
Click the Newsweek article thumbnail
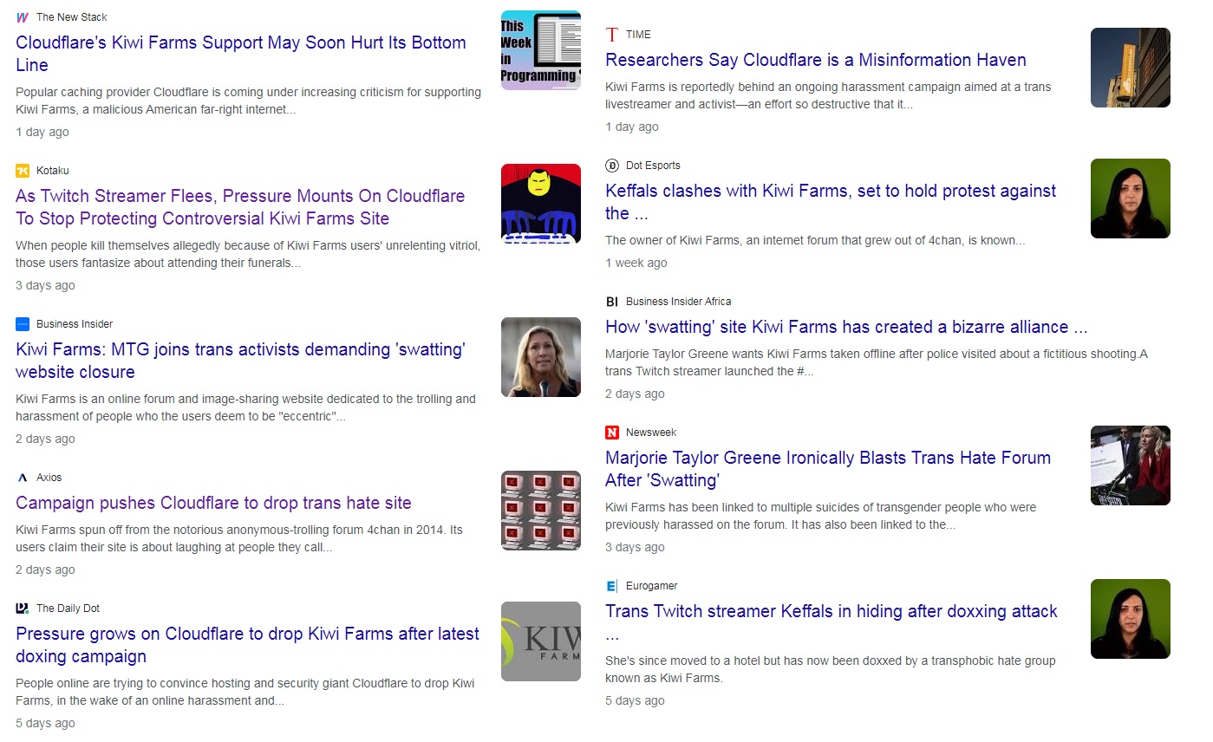pos(1131,465)
